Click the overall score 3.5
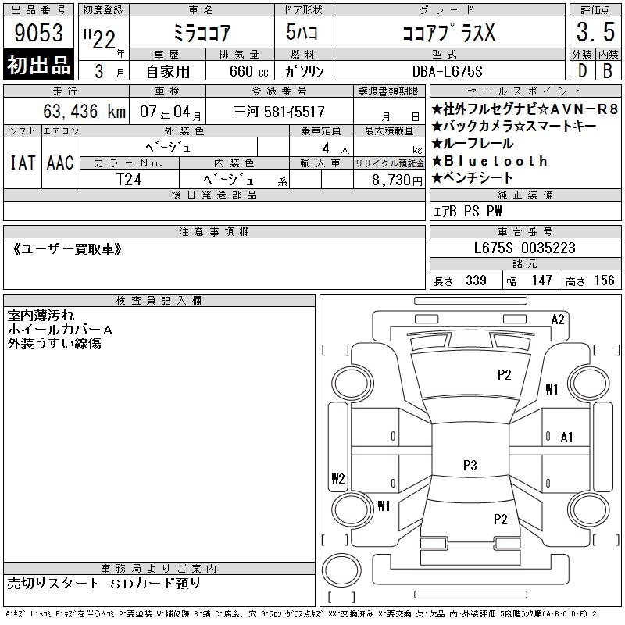The height and width of the screenshot is (625, 625). tap(595, 34)
